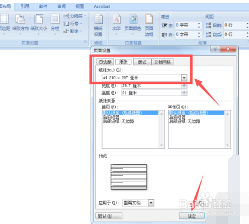
Task: Increase right indent with the up arrow
Action: click(199, 33)
